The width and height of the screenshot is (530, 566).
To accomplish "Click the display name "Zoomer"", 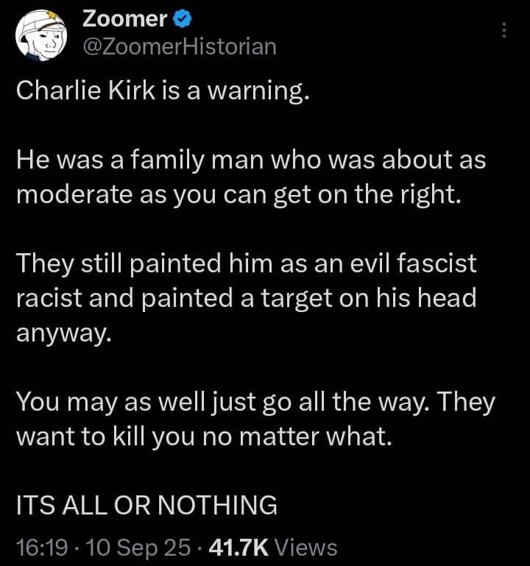I will tap(123, 18).
